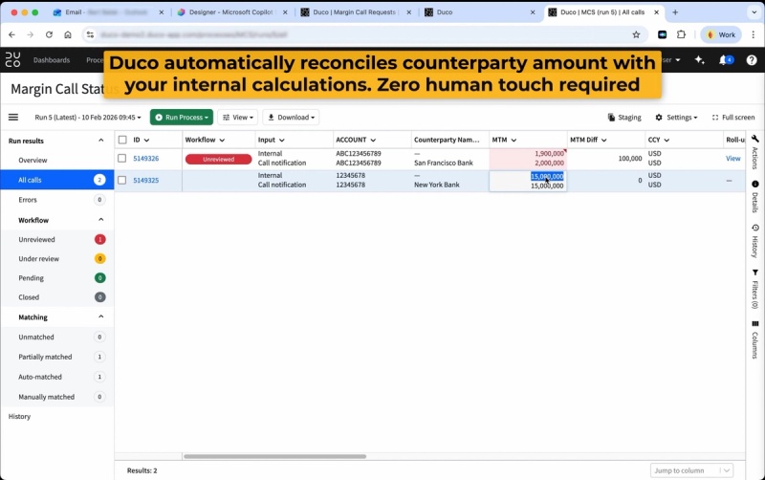Viewport: 765px width, 480px height.
Task: Click the horizontal table scrollbar
Action: 274,457
